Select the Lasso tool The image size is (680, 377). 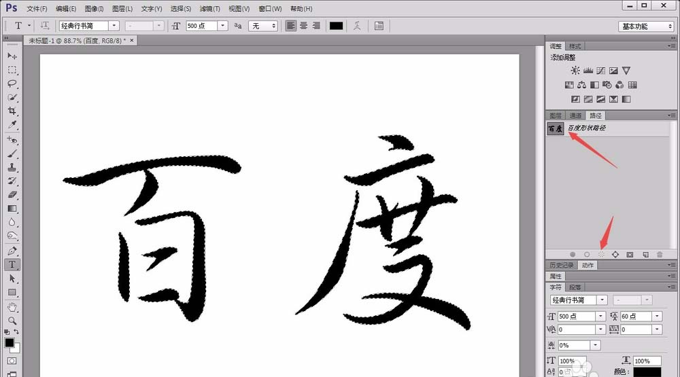(x=12, y=84)
